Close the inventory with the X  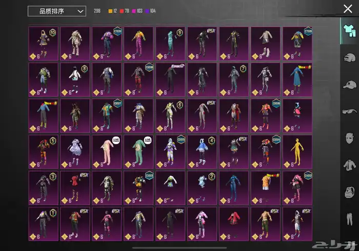348,8
